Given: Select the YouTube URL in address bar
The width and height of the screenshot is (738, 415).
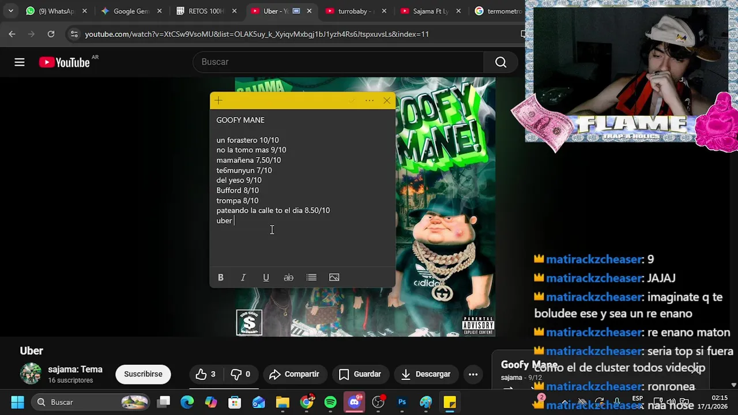Looking at the screenshot, I should pos(257,34).
